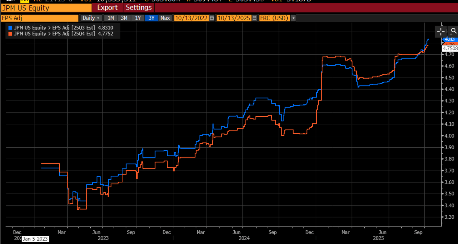Click the 3.60 y-axis label
The image size is (458, 244).
pyautogui.click(x=449, y=182)
